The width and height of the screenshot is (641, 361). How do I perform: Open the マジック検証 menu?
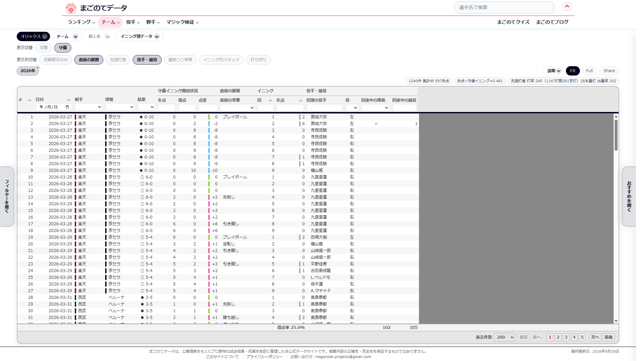click(182, 22)
